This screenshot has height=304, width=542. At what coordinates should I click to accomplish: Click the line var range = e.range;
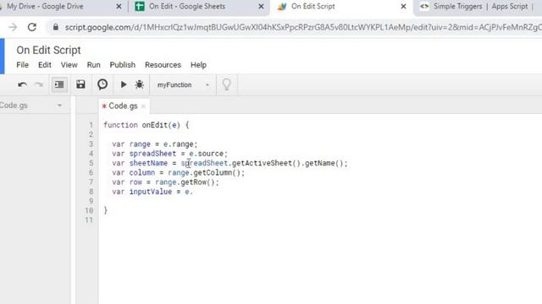click(155, 144)
